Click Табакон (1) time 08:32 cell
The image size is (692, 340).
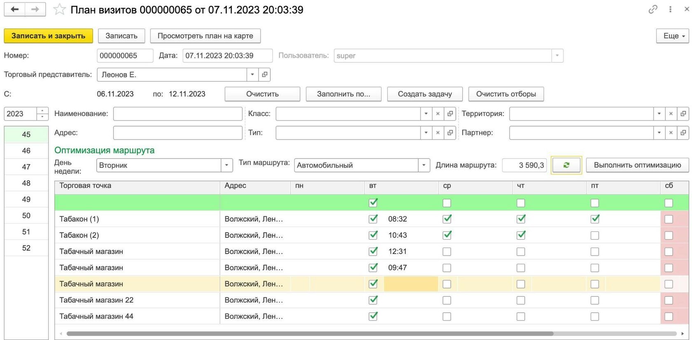[x=411, y=219]
